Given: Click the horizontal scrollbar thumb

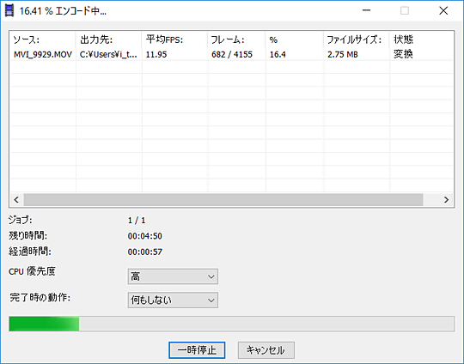Looking at the screenshot, I should [x=223, y=200].
